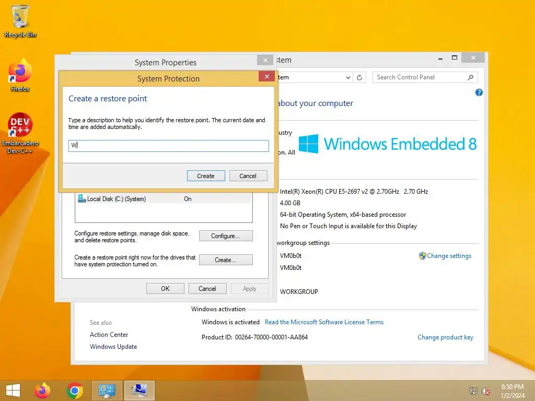Click the disabled Apply button
The height and width of the screenshot is (401, 535).
(249, 288)
